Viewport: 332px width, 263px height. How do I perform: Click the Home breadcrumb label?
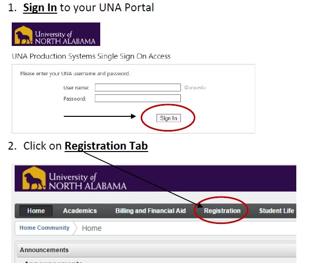[x=92, y=228]
